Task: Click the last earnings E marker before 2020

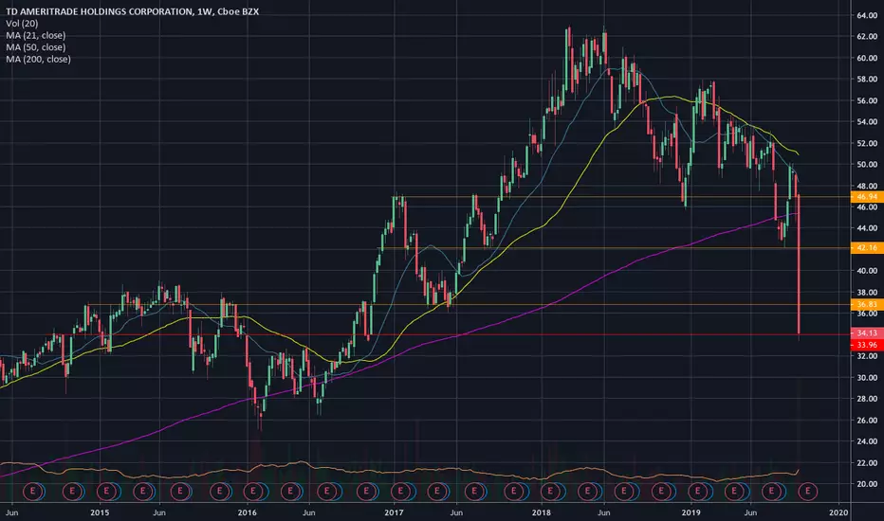Action: tap(807, 491)
